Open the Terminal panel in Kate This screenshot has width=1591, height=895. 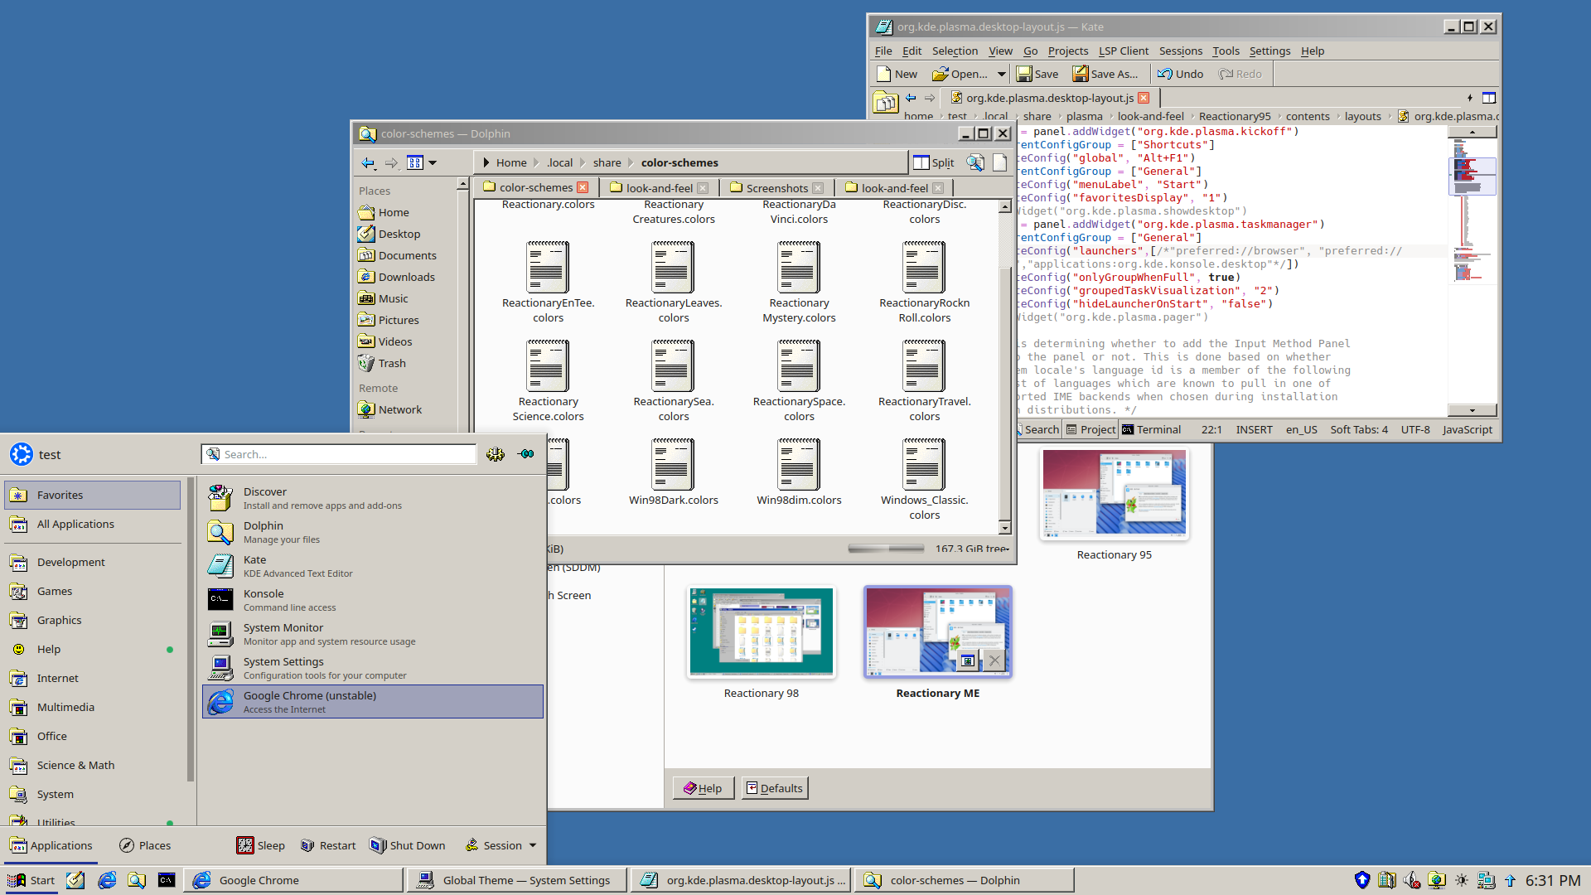(1151, 430)
